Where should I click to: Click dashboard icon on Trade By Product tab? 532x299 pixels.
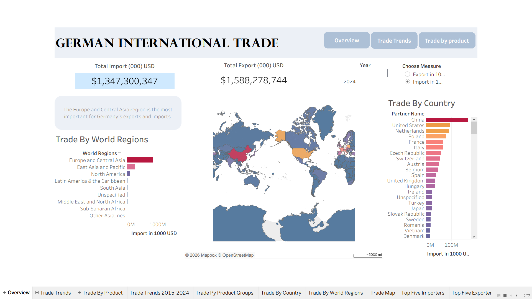79,293
